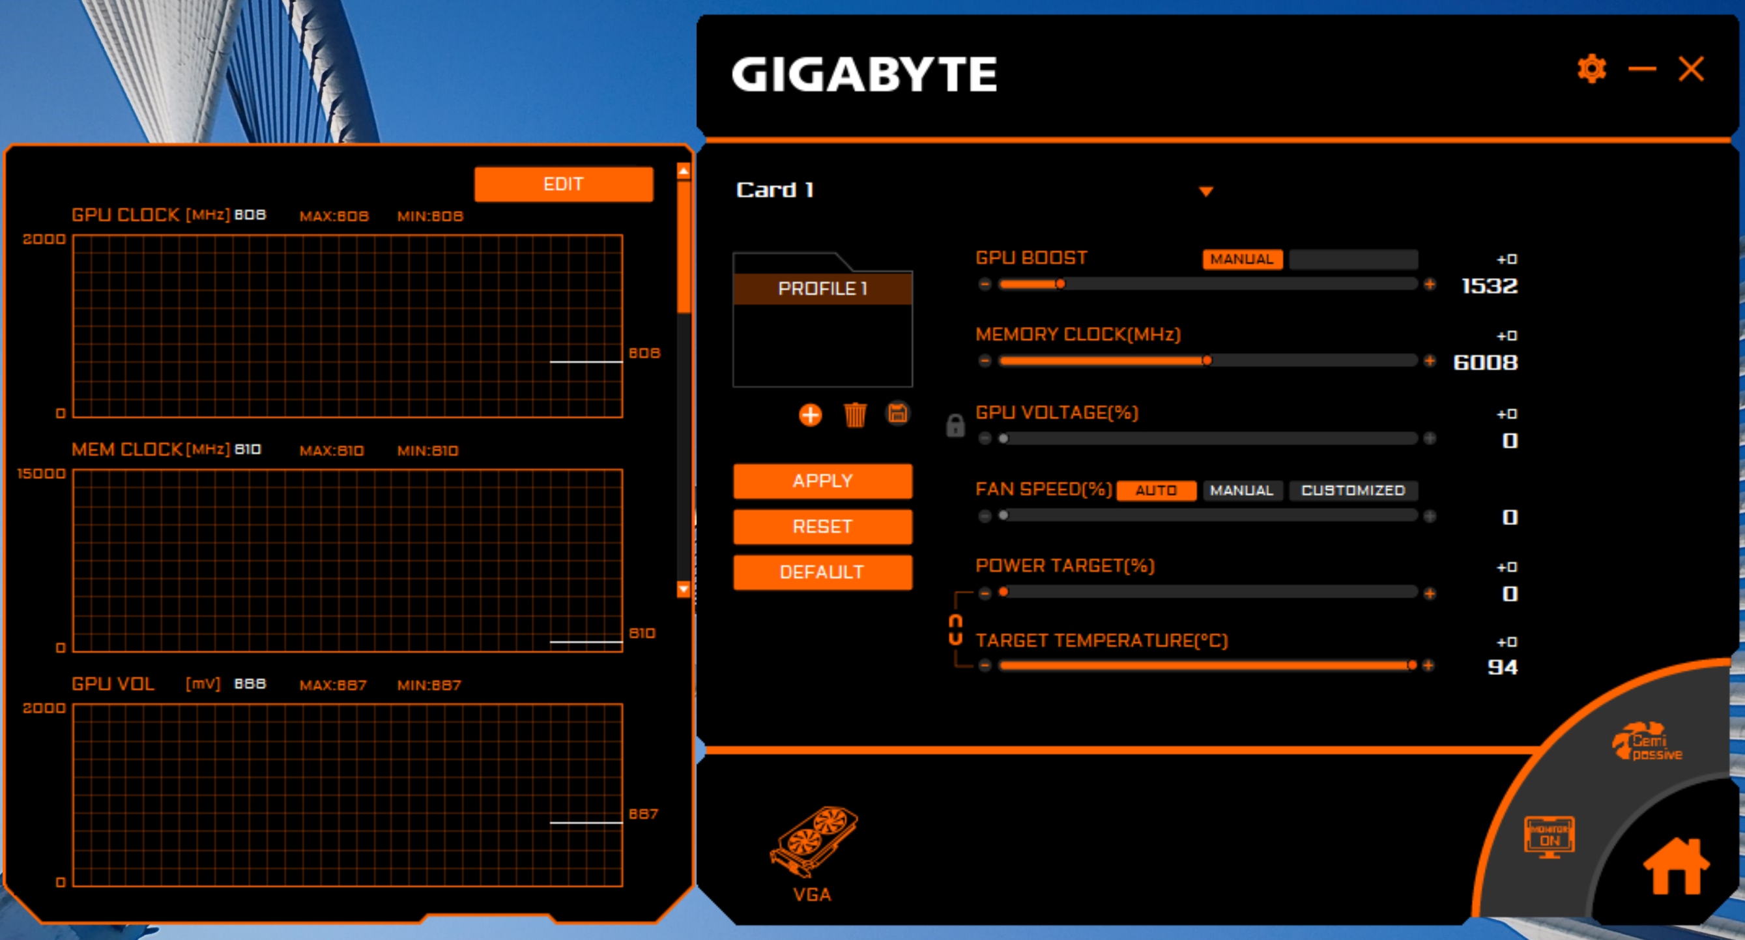Click the GPU Voltage slider handle
This screenshot has height=940, width=1745.
(1004, 439)
